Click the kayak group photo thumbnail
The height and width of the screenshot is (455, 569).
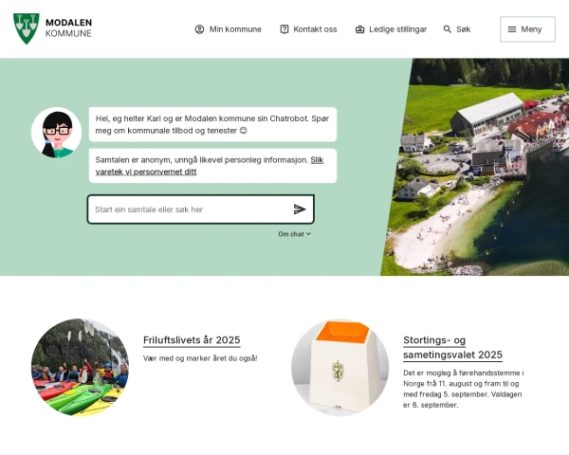click(80, 367)
